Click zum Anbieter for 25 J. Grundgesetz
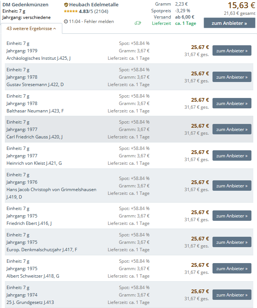Viewport: 257px width, 308px height. pyautogui.click(x=232, y=295)
